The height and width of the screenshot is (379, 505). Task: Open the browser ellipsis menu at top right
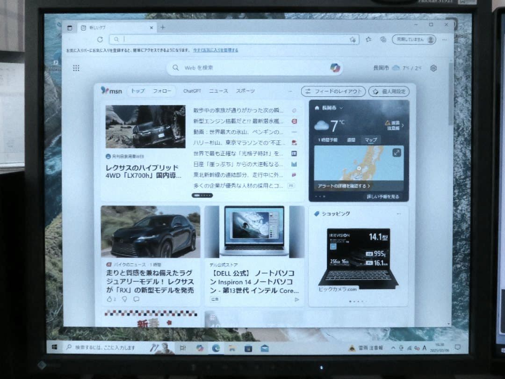click(444, 40)
